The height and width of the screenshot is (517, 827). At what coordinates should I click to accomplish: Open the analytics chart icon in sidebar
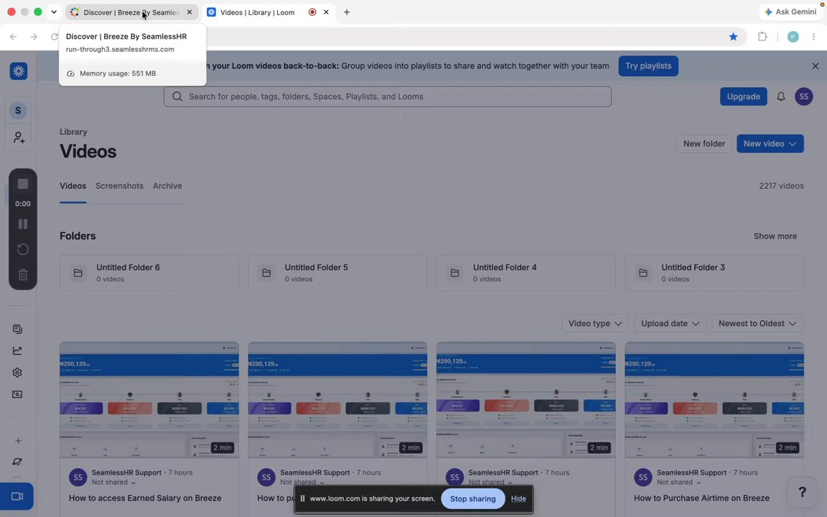pyautogui.click(x=17, y=351)
